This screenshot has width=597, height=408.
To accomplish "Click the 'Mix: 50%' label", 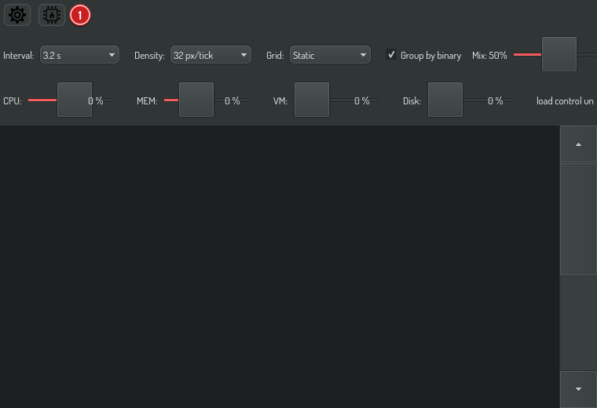I will (489, 56).
